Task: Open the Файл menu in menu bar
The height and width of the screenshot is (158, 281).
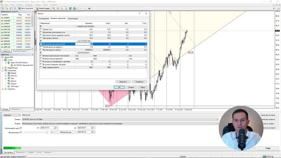Action: tap(6, 5)
